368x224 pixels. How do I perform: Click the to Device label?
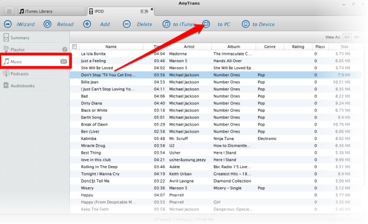pyautogui.click(x=263, y=24)
